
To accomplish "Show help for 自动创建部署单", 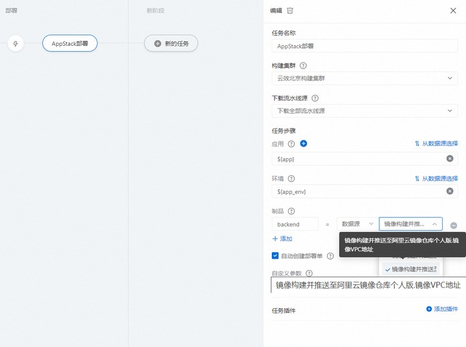I will [x=330, y=256].
